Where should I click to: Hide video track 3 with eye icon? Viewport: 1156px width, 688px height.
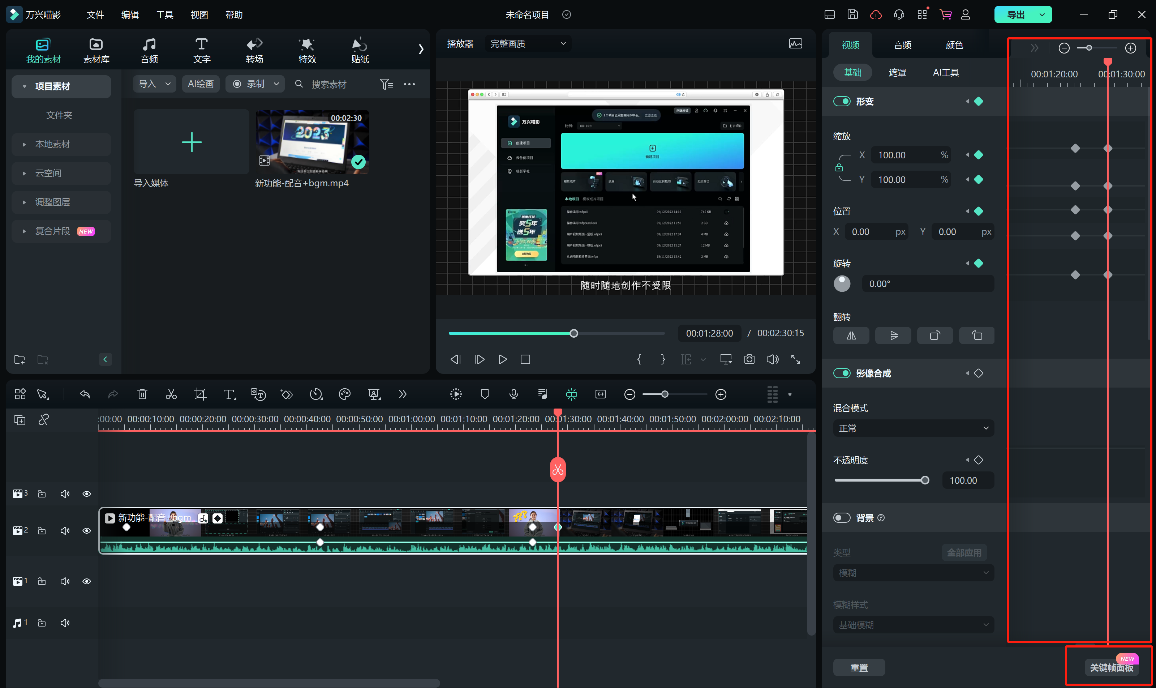87,494
